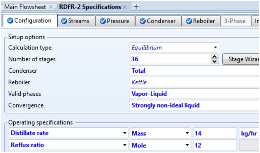Add a new tab with plus icon

(x=136, y=7)
